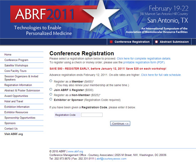Image resolution: width=196 pixels, height=162 pixels.
Task: Click the ABRF2011 banner logo
Action: 45,14
